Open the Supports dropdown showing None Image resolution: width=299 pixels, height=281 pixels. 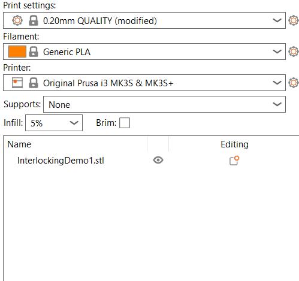164,104
